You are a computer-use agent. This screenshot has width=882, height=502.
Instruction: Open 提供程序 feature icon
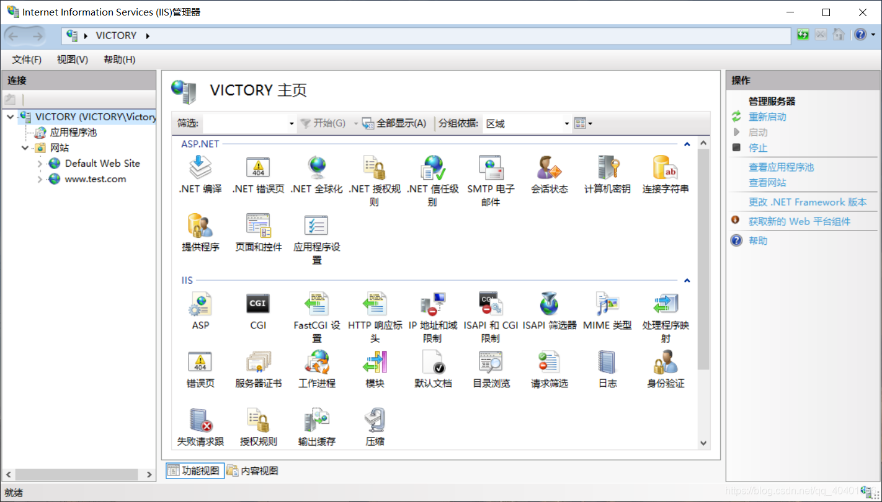click(x=200, y=226)
